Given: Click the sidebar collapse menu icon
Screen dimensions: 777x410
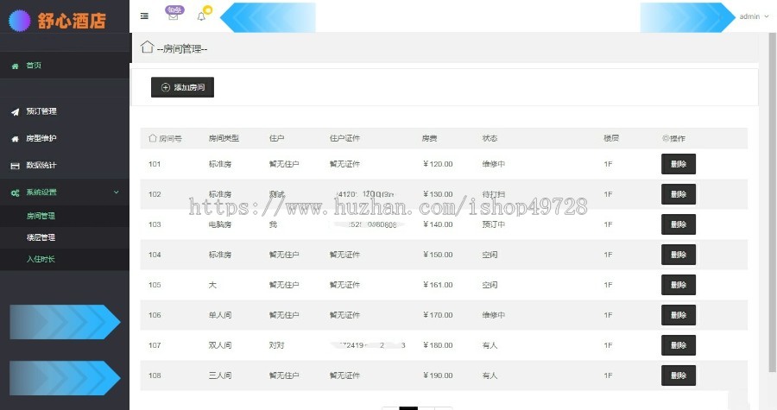Looking at the screenshot, I should (x=144, y=16).
